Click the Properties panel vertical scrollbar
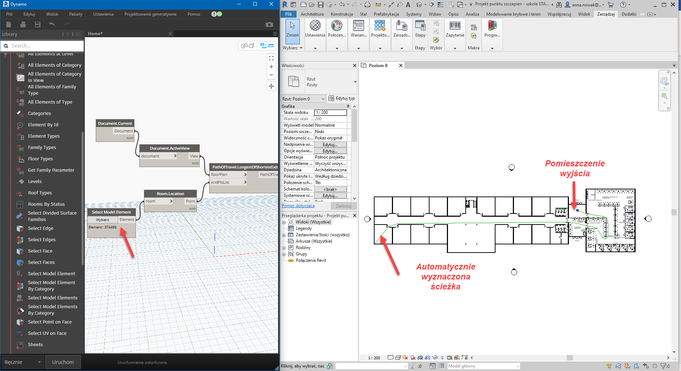 coord(354,126)
